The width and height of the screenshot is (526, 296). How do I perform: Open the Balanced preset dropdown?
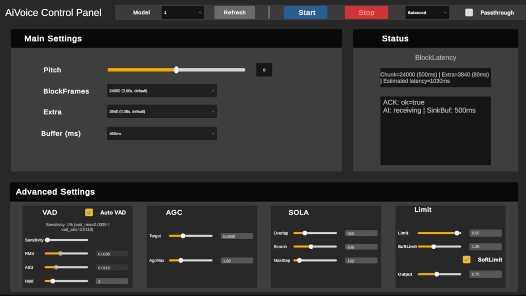427,12
